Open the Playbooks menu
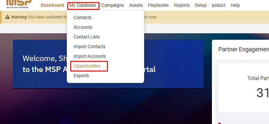This screenshot has height=124, width=269. click(158, 5)
